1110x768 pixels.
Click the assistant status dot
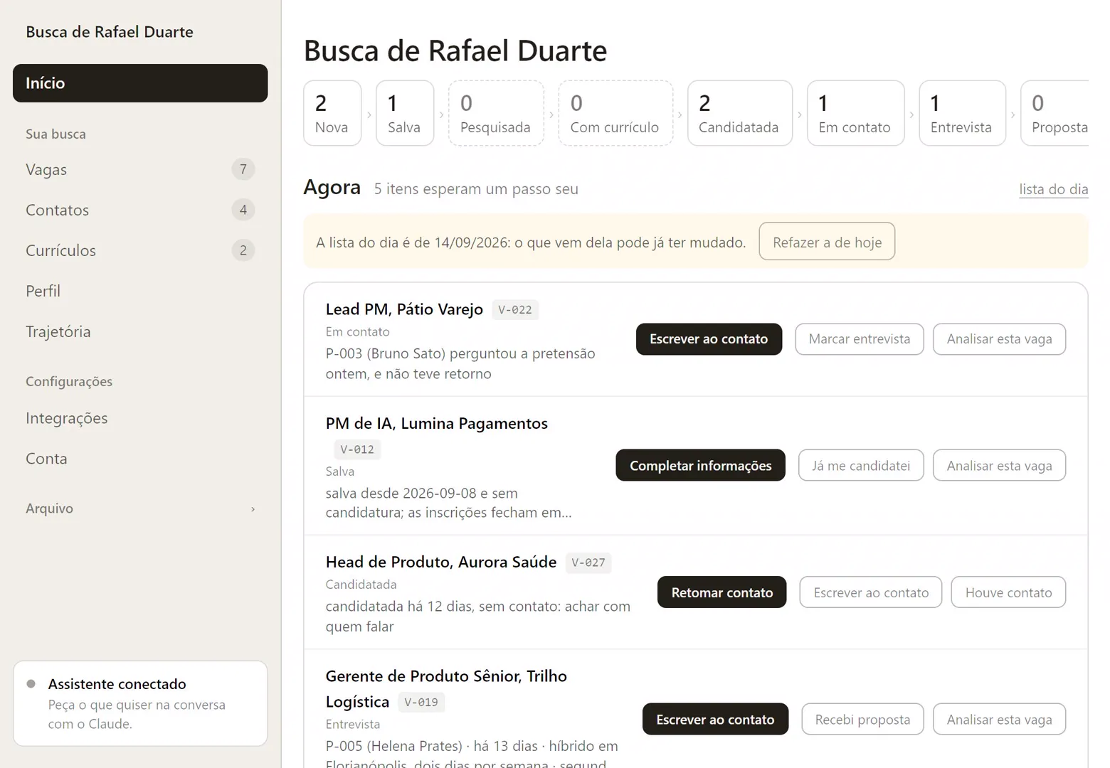tap(31, 684)
